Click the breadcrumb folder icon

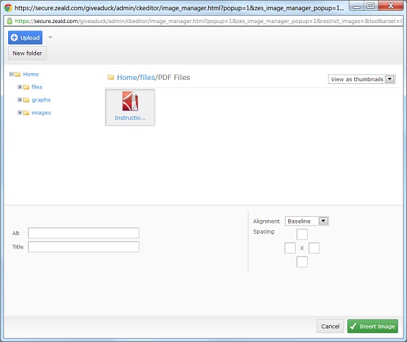111,77
